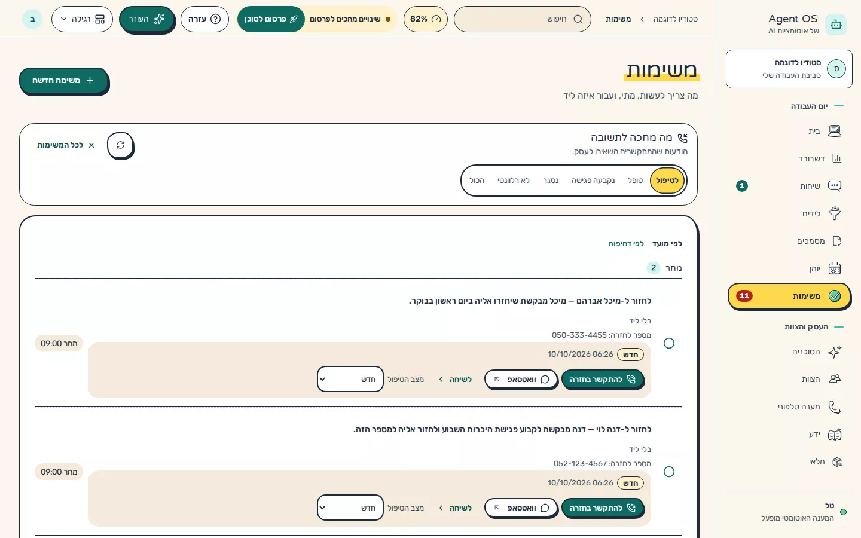Open סטודיו לדוגמה workspace selector
The image size is (861, 538).
tap(789, 69)
